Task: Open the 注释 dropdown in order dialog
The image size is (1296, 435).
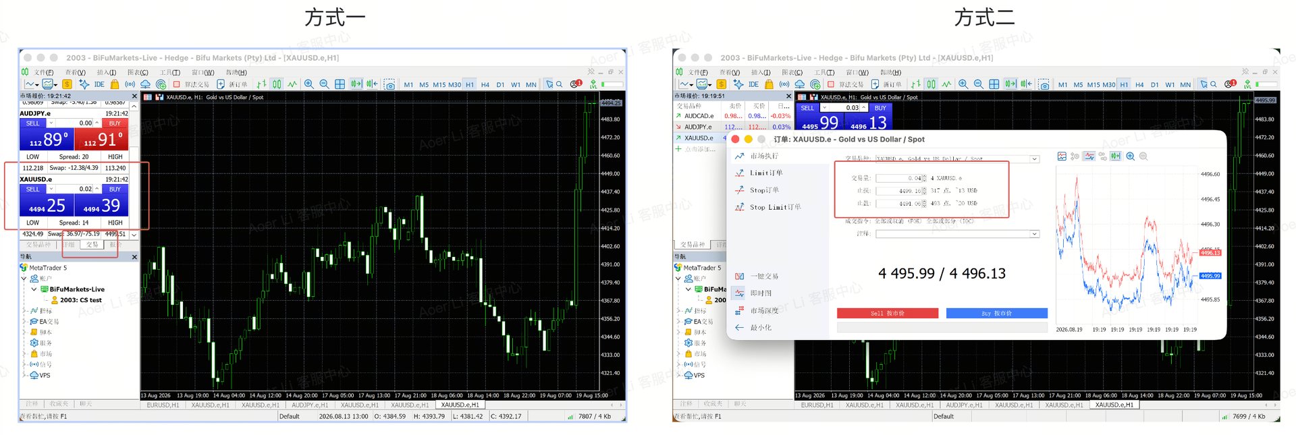Action: click(x=1034, y=234)
